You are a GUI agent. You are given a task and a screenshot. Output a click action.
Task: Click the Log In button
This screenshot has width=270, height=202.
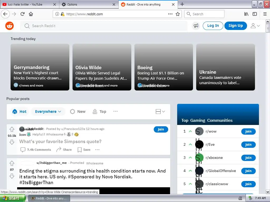(213, 26)
